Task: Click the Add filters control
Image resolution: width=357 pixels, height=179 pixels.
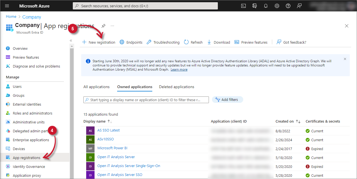Action: click(x=227, y=100)
